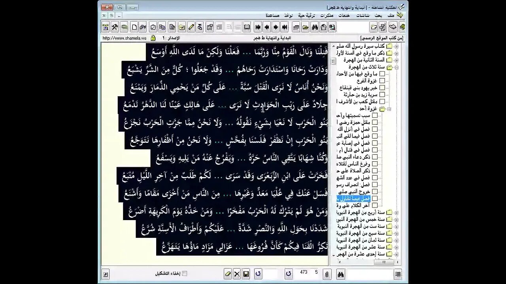Image resolution: width=506 pixels, height=284 pixels.
Task: Collapse the غزوة أحد tree node
Action: 389,108
